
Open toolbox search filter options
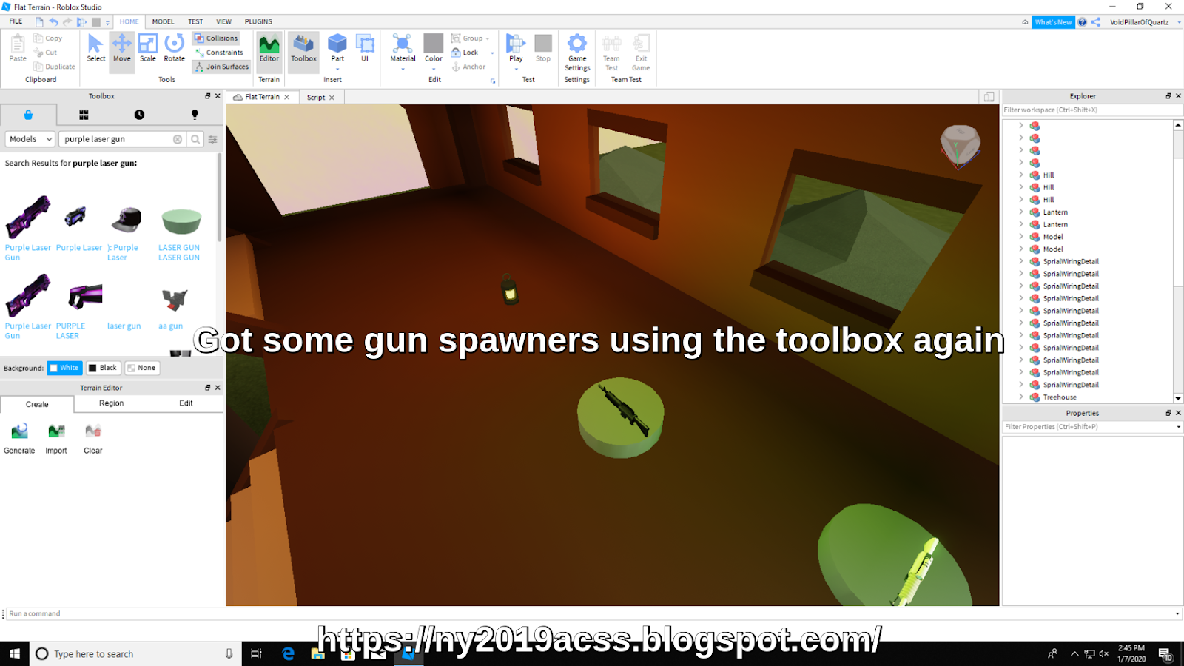(x=213, y=139)
